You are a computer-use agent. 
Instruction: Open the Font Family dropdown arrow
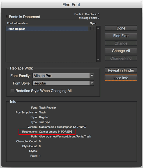point(92,76)
